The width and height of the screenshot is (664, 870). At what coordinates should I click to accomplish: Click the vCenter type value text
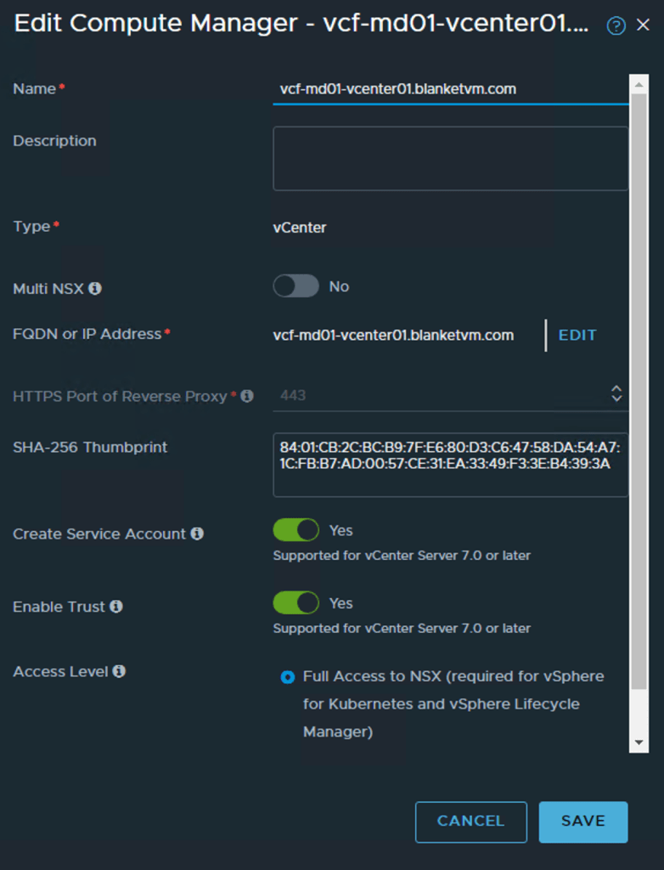pyautogui.click(x=300, y=228)
